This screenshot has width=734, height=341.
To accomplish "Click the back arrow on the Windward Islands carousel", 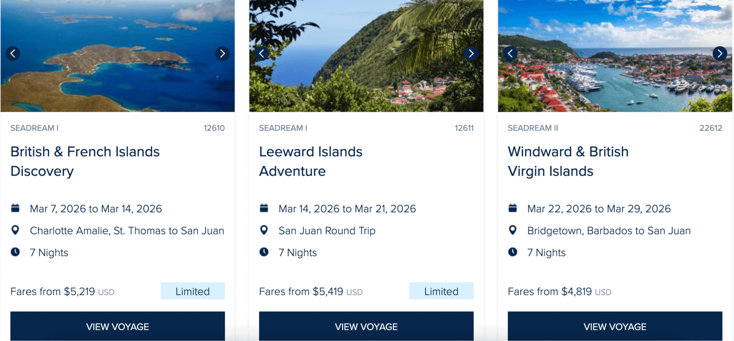I will pos(510,53).
